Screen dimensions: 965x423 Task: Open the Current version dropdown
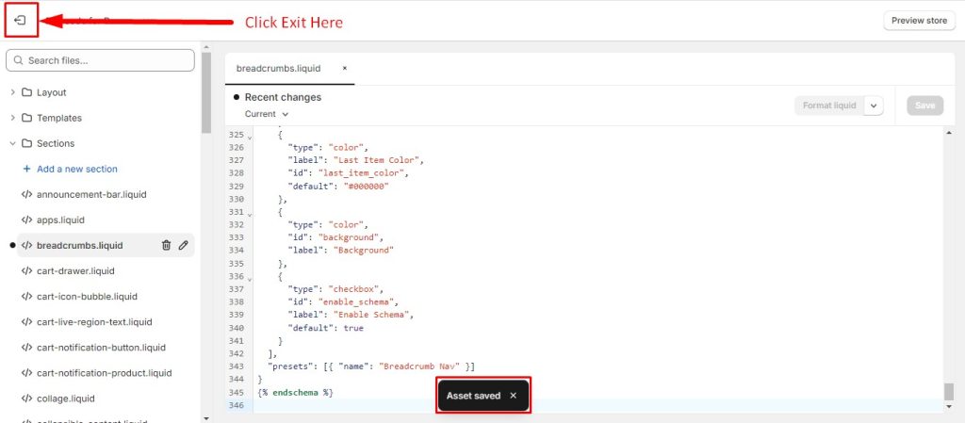point(267,114)
